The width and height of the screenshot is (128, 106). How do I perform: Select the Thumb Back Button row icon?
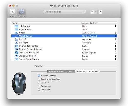(x=16, y=46)
